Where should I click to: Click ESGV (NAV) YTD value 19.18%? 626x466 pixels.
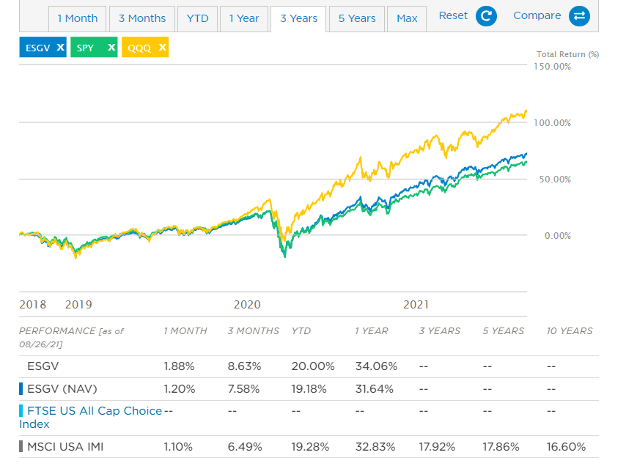(x=309, y=389)
